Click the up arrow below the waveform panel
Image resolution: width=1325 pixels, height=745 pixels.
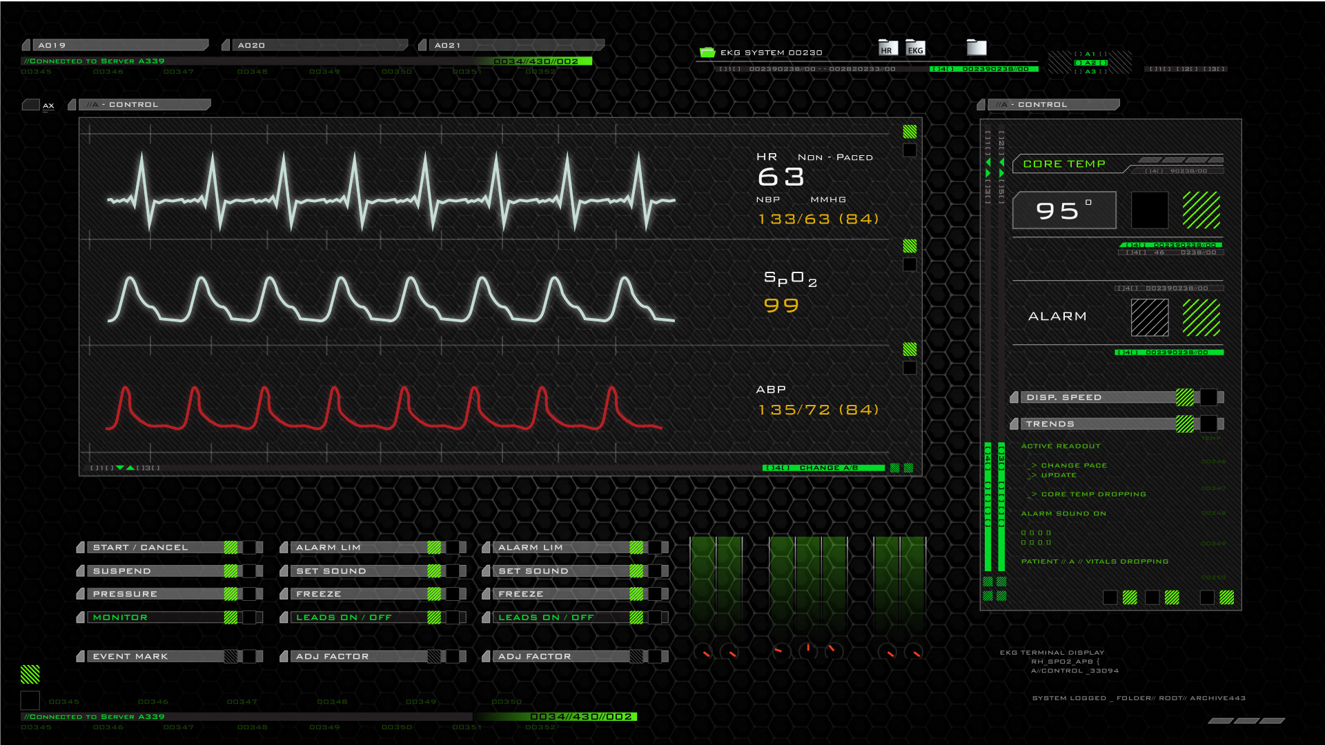[130, 468]
